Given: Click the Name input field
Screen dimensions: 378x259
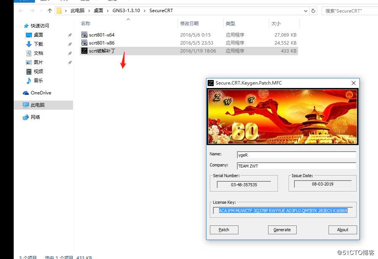Looking at the screenshot, I should pyautogui.click(x=297, y=155).
